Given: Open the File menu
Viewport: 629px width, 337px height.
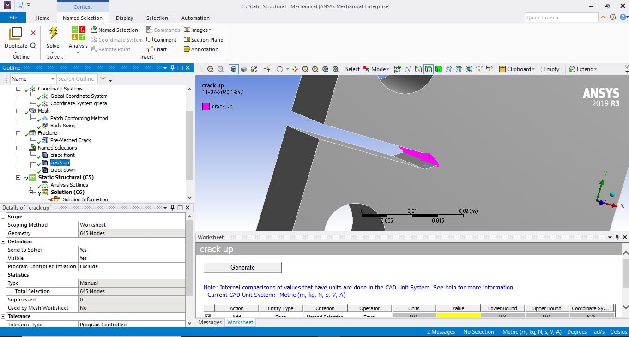Looking at the screenshot, I should 13,18.
